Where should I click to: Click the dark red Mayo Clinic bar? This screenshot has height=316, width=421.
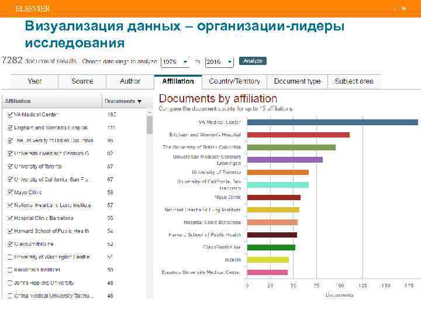274,198
